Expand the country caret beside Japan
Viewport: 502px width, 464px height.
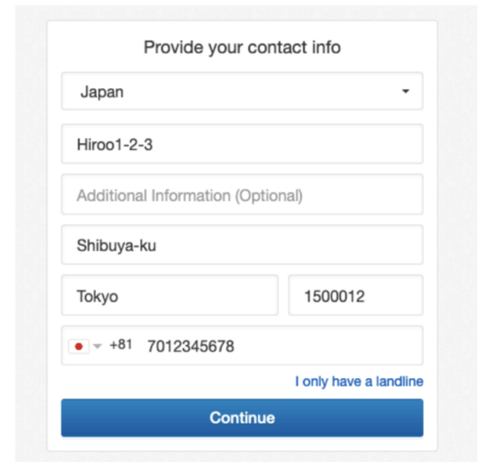pos(405,91)
